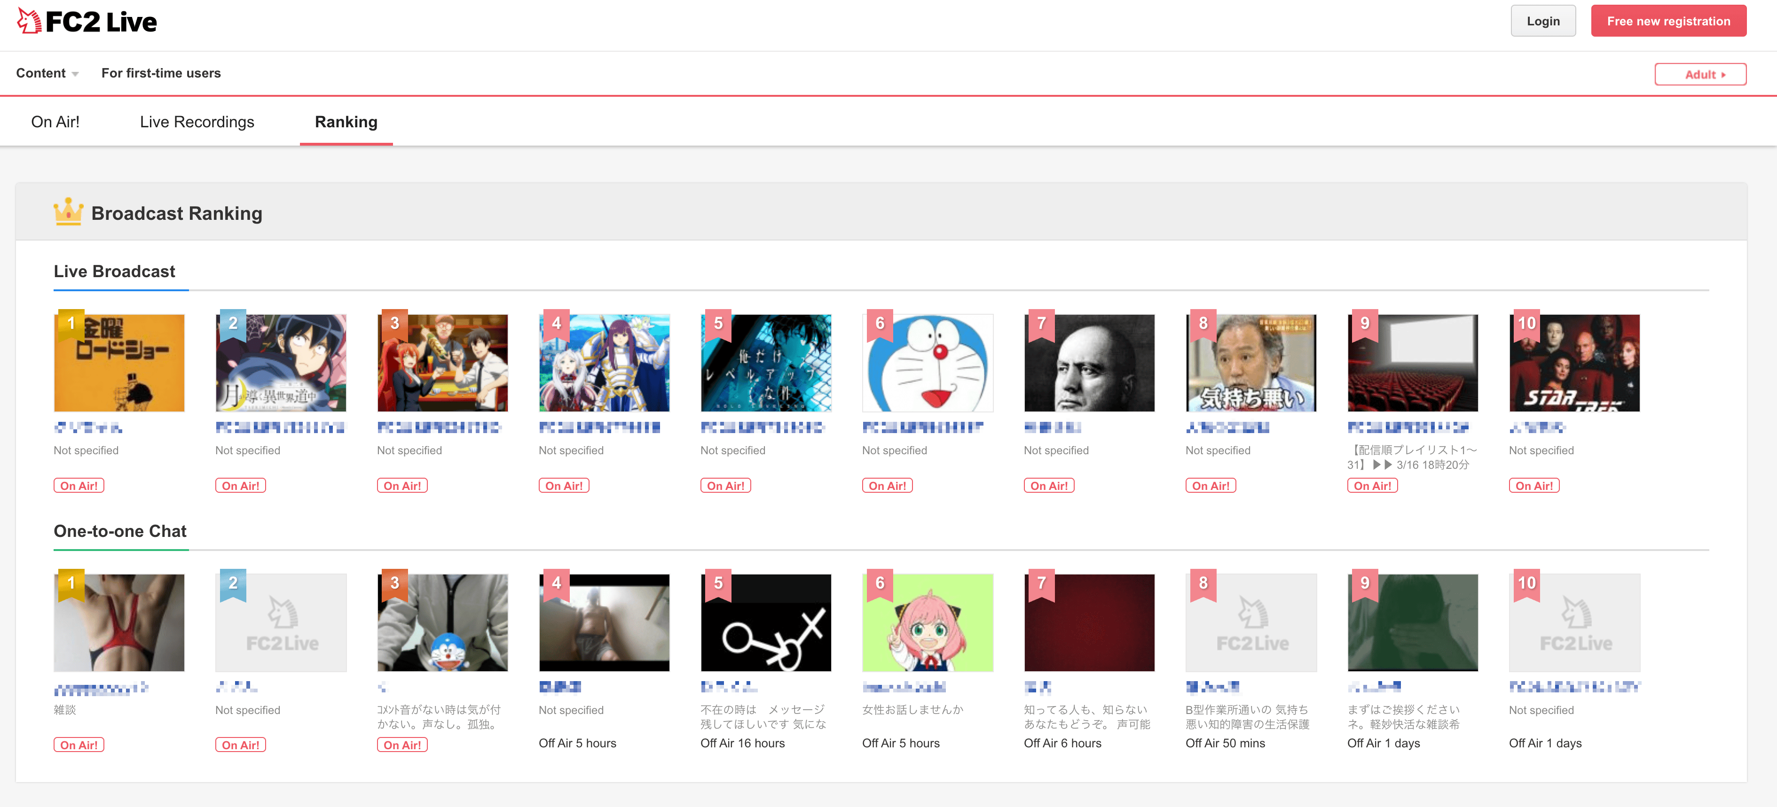The height and width of the screenshot is (807, 1777).
Task: Open rank 6 Doraemon live broadcast thumbnail
Action: pyautogui.click(x=927, y=363)
